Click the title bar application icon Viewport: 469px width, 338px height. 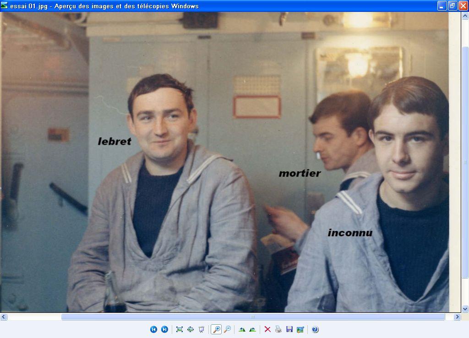point(5,6)
